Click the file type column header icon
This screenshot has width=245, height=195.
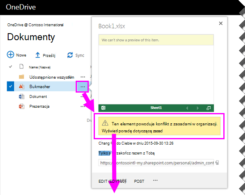[x=21, y=66]
